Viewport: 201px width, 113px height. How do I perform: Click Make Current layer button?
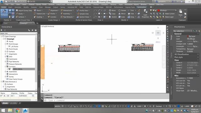tap(168, 14)
